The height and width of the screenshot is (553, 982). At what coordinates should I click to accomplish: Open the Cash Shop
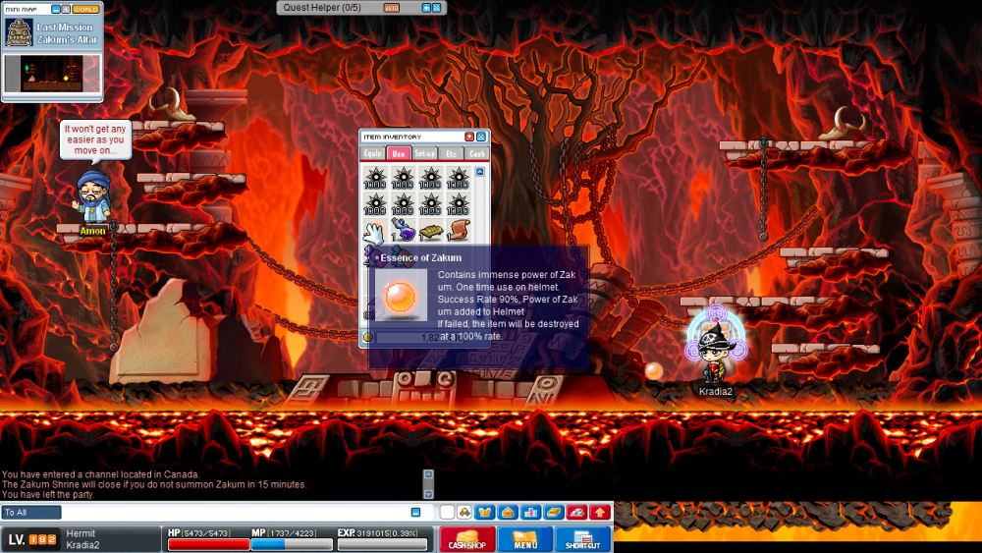[465, 539]
